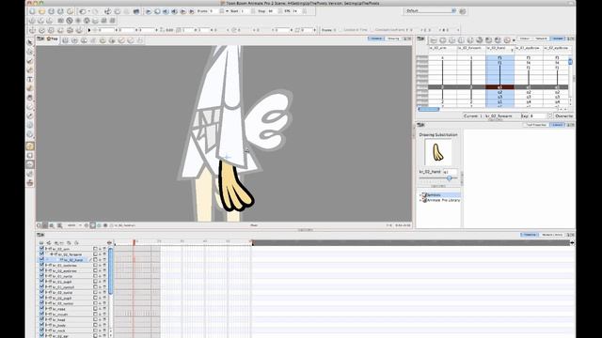Start playback with the Play button
The height and width of the screenshot is (338, 602).
[149, 11]
